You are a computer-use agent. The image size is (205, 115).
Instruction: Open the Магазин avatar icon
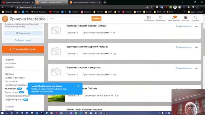pos(185,17)
